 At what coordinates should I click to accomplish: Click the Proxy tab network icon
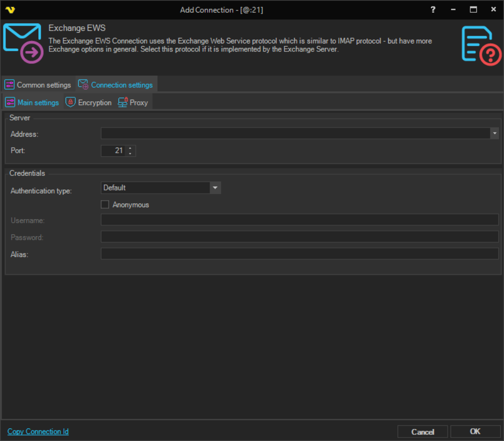tap(122, 102)
